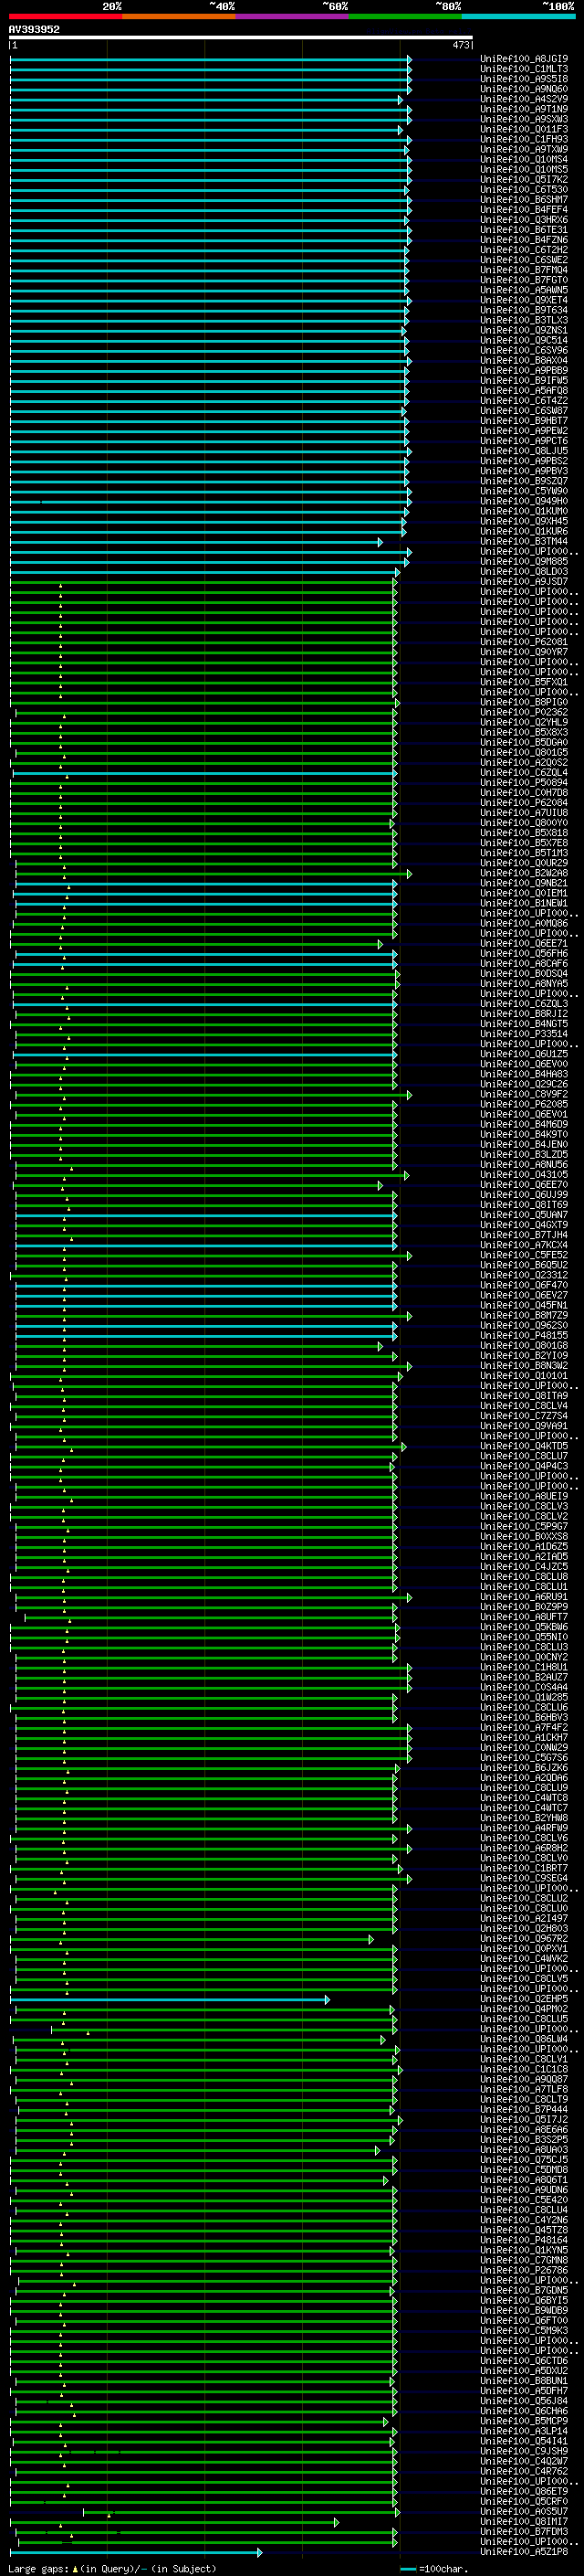Screen dimensions: 584x2576
Task: Select hit label UniRef100_Q8LD03
Action: coord(524,572)
